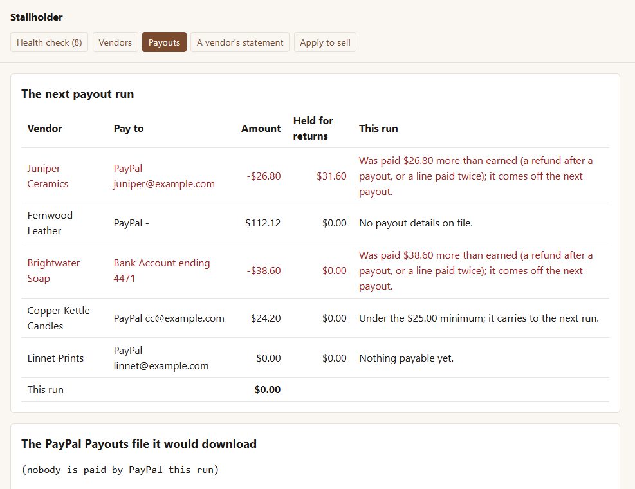The image size is (635, 489).
Task: Click Bank Account ending 4471
Action: 161,271
